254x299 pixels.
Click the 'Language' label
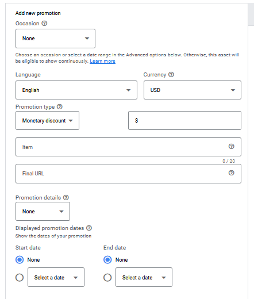tap(28, 75)
